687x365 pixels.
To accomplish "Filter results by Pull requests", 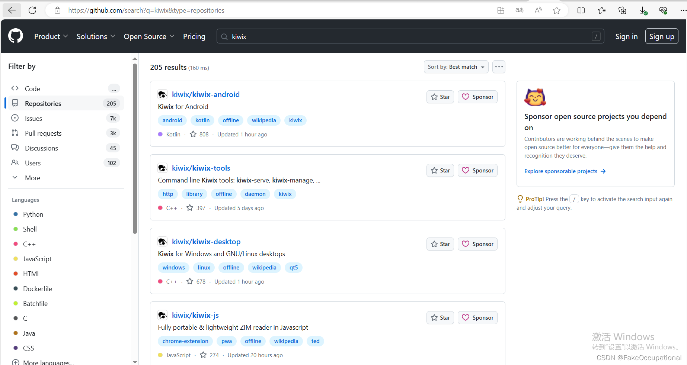I will coord(66,133).
